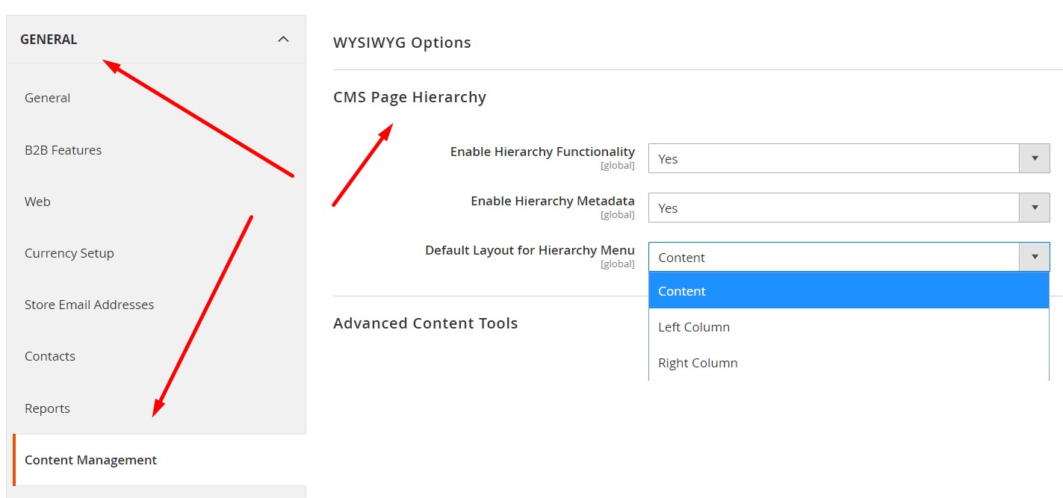Viewport: 1063px width, 498px height.
Task: Select Store Email Addresses tab
Action: (90, 305)
